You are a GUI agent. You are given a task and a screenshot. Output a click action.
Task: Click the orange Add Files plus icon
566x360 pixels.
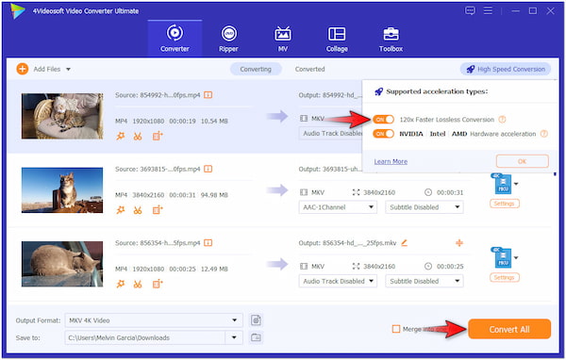22,69
